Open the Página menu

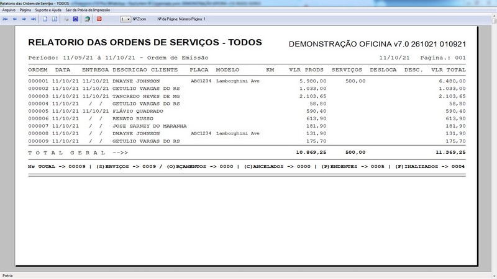coord(25,10)
